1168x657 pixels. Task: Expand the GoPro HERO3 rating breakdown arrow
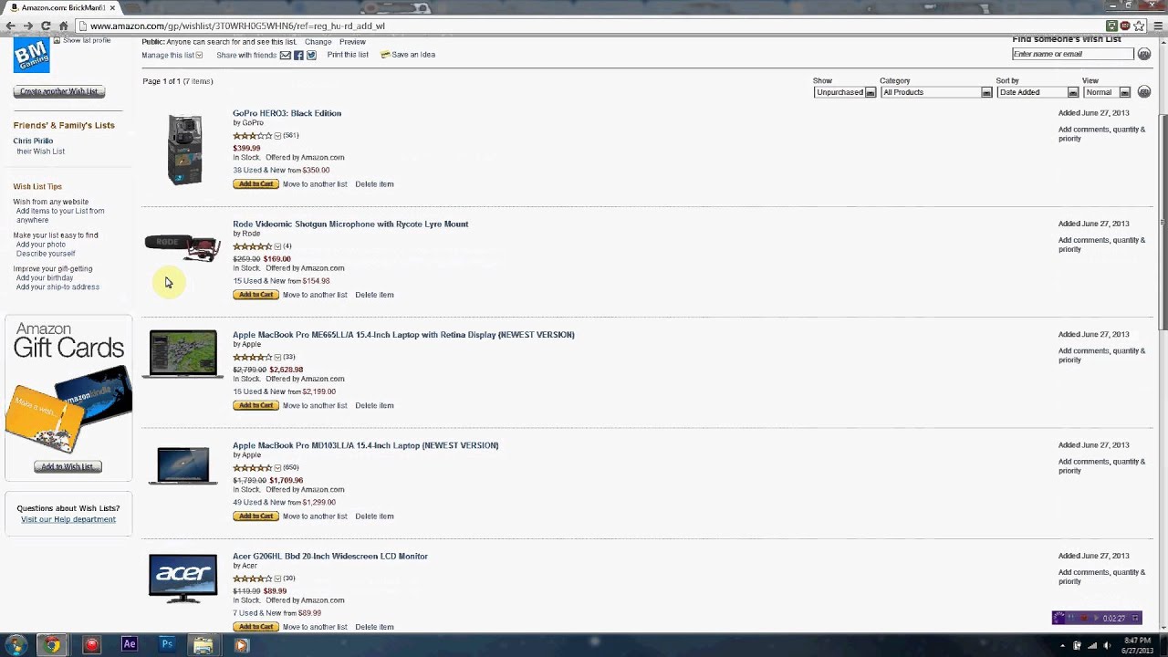pos(277,136)
